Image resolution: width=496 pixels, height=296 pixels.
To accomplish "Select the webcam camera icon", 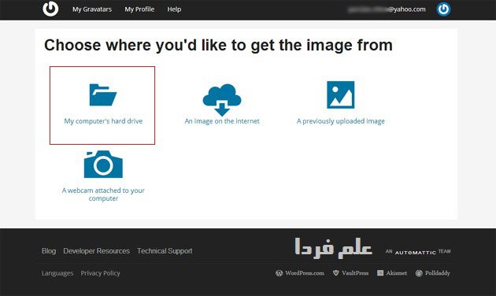I will [x=103, y=164].
